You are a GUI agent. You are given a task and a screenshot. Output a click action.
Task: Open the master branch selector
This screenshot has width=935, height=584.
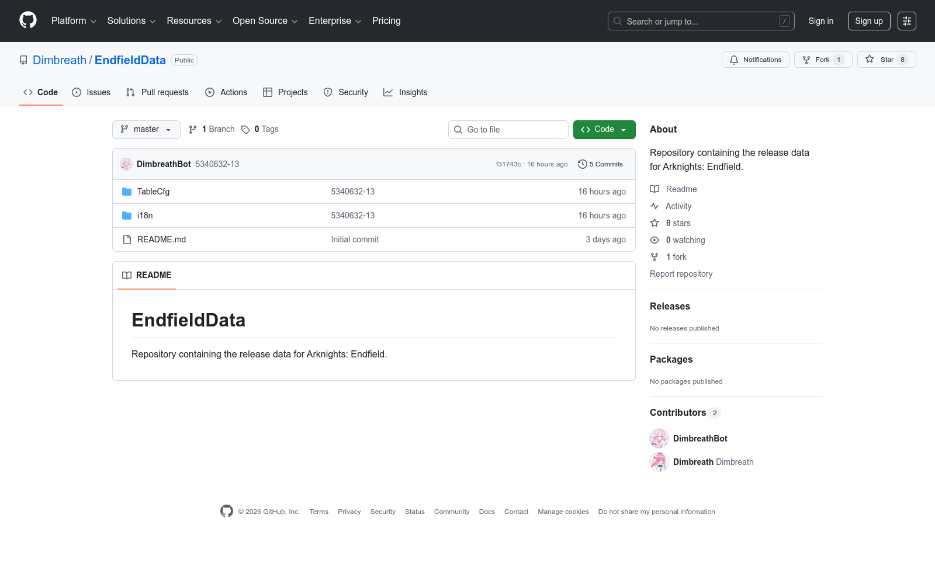coord(146,130)
